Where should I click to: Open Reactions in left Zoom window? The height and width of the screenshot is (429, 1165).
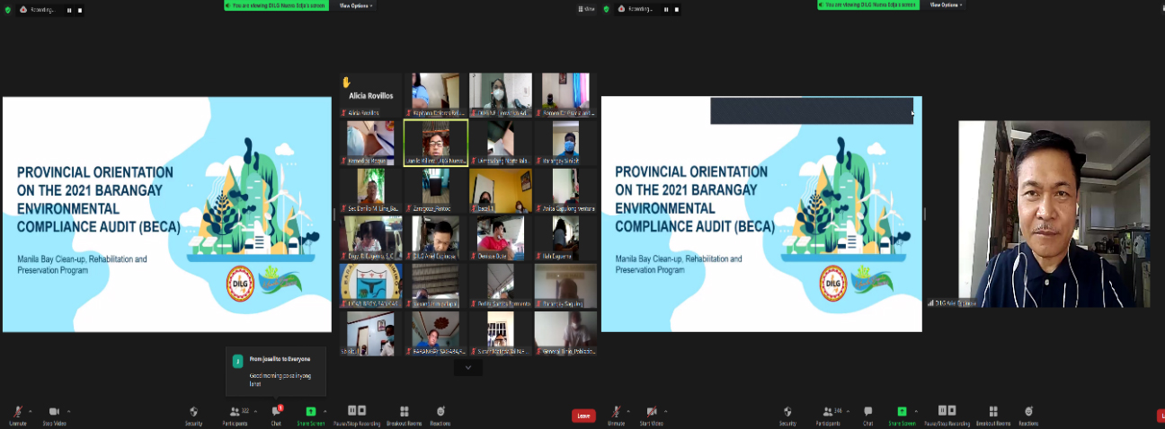(x=440, y=414)
